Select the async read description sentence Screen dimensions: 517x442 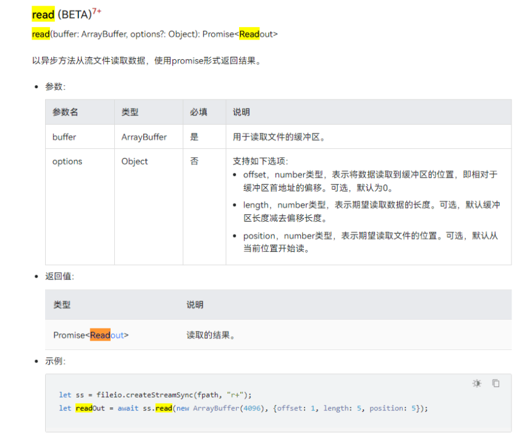147,60
